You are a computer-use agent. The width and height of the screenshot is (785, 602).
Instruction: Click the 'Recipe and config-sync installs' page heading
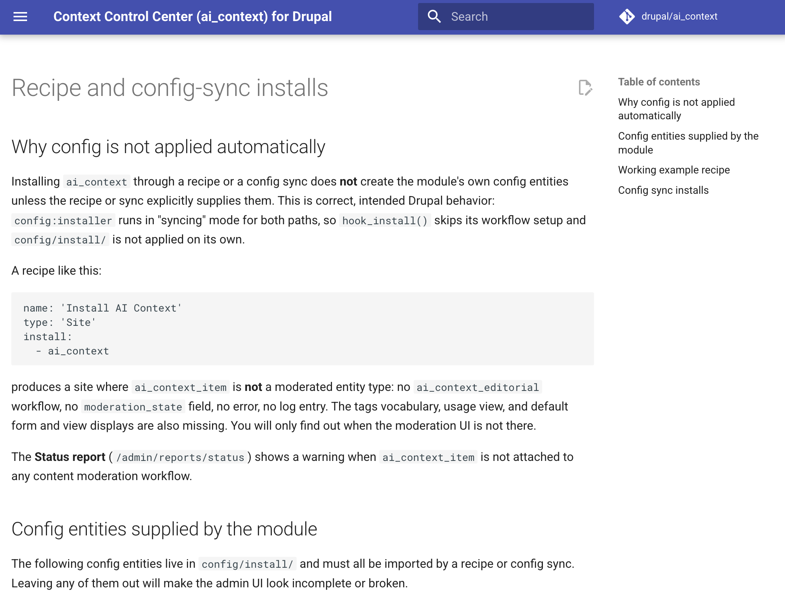tap(170, 88)
